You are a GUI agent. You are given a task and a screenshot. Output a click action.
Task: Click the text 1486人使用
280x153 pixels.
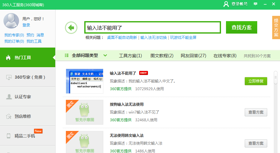[x=145, y=151]
